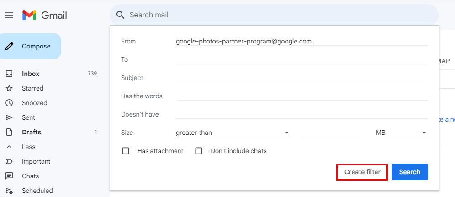Image resolution: width=455 pixels, height=197 pixels.
Task: Click the Compose button
Action: point(31,46)
